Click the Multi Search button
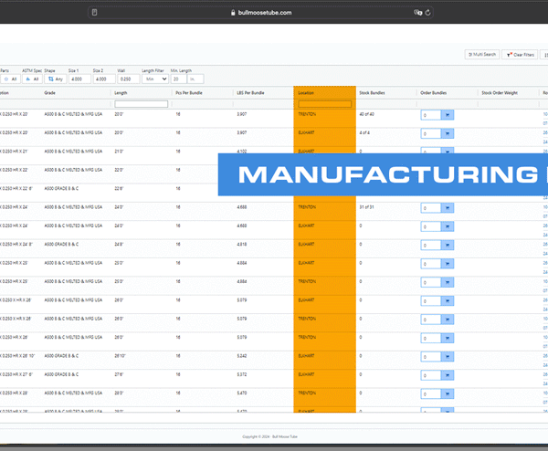Viewport: 548px width, 451px height. click(481, 55)
